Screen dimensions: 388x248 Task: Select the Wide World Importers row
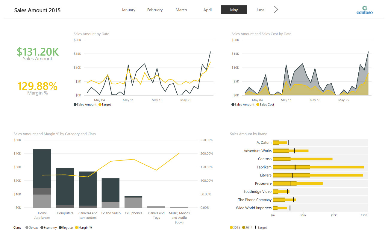(x=302, y=208)
